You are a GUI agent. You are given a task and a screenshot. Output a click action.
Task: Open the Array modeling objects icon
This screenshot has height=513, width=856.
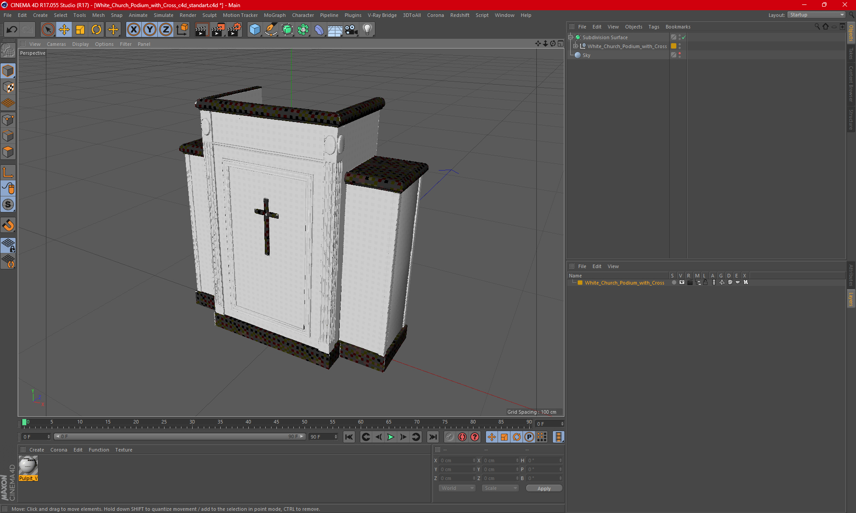pyautogui.click(x=303, y=30)
